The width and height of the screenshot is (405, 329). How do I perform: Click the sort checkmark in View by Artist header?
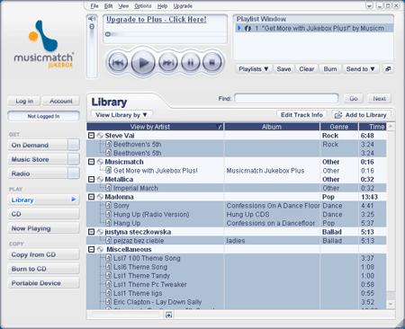coord(220,127)
